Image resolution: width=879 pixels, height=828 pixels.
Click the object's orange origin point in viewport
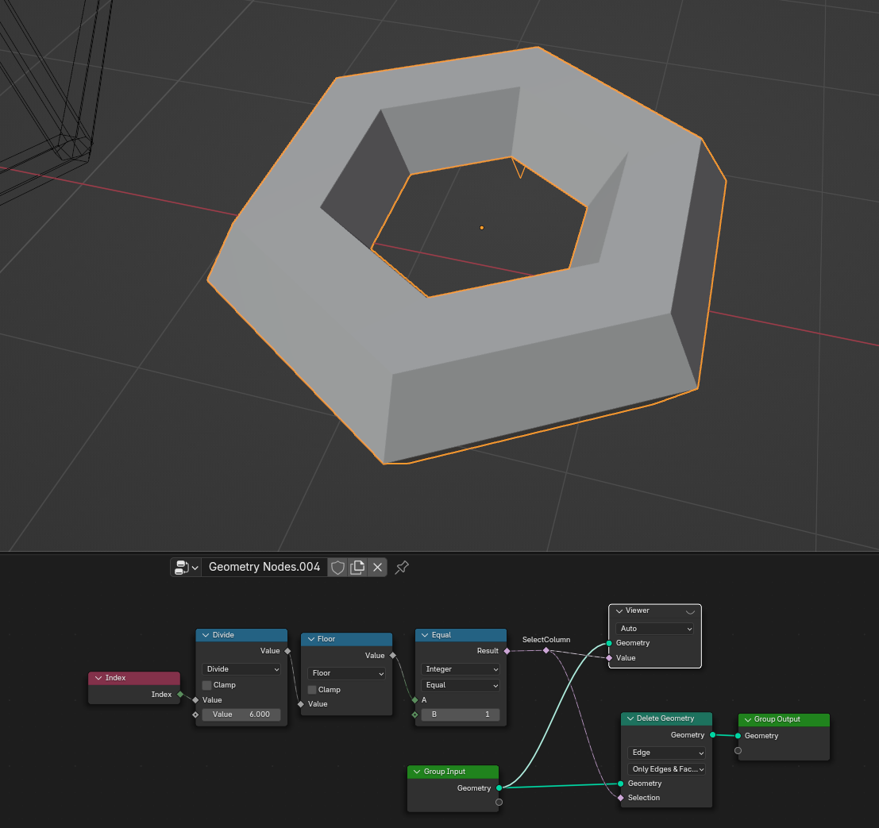[x=481, y=228]
